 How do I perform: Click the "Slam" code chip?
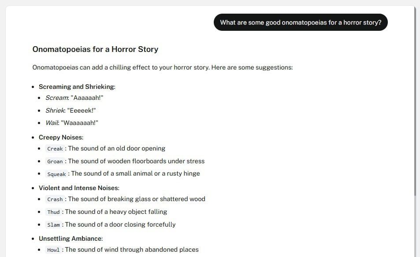click(53, 225)
